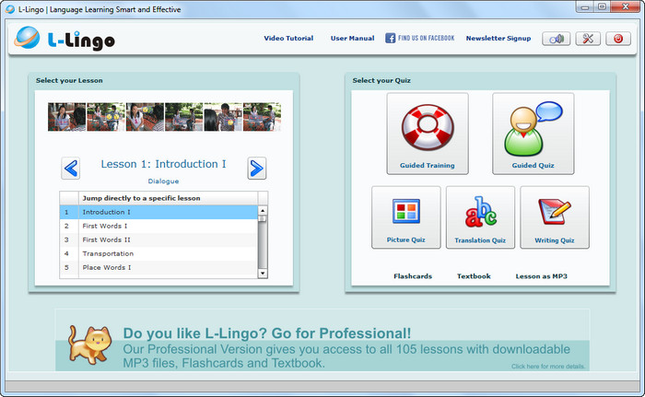
Task: Click Lesson 1: Introduction I title
Action: coord(163,164)
